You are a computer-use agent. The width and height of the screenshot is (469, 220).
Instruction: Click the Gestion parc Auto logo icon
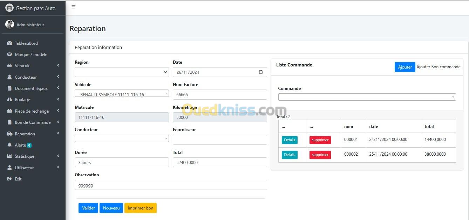pos(9,8)
